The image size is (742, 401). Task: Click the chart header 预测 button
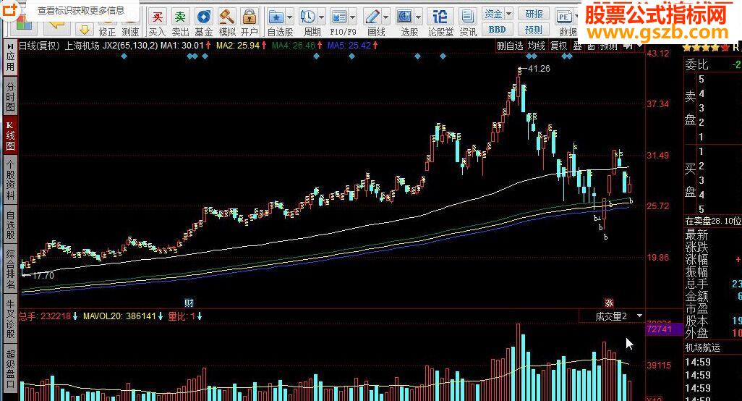[608, 46]
